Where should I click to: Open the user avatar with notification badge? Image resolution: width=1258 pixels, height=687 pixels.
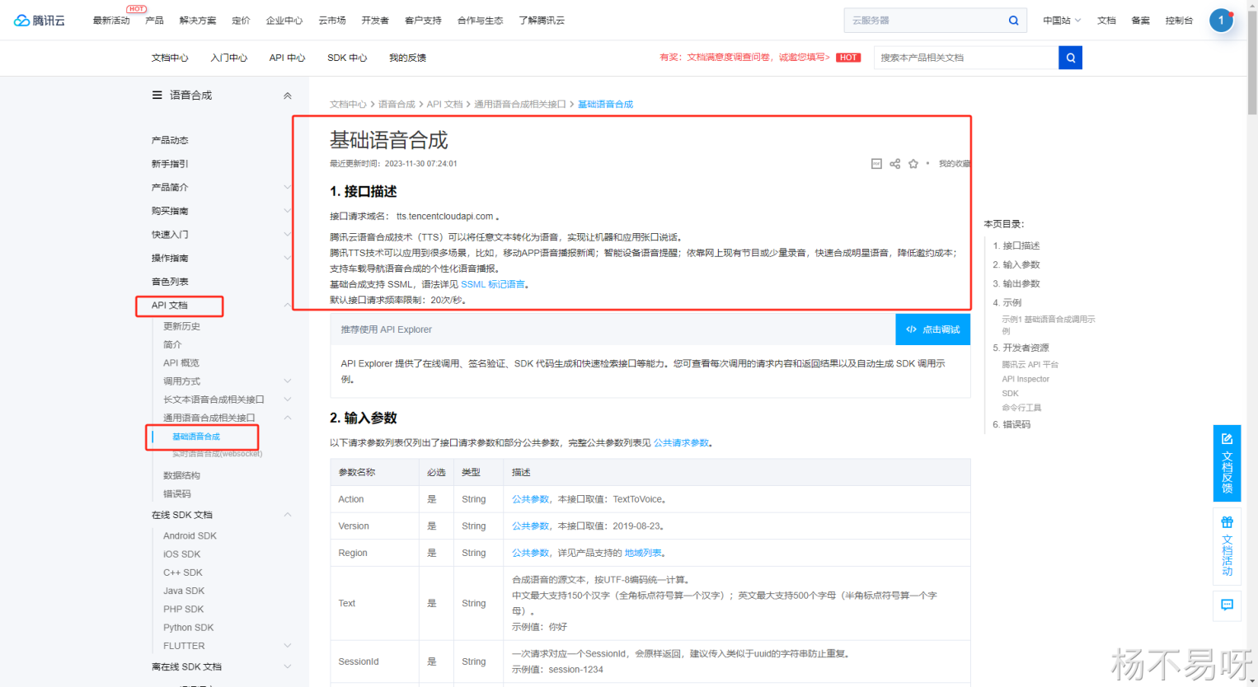pos(1221,21)
